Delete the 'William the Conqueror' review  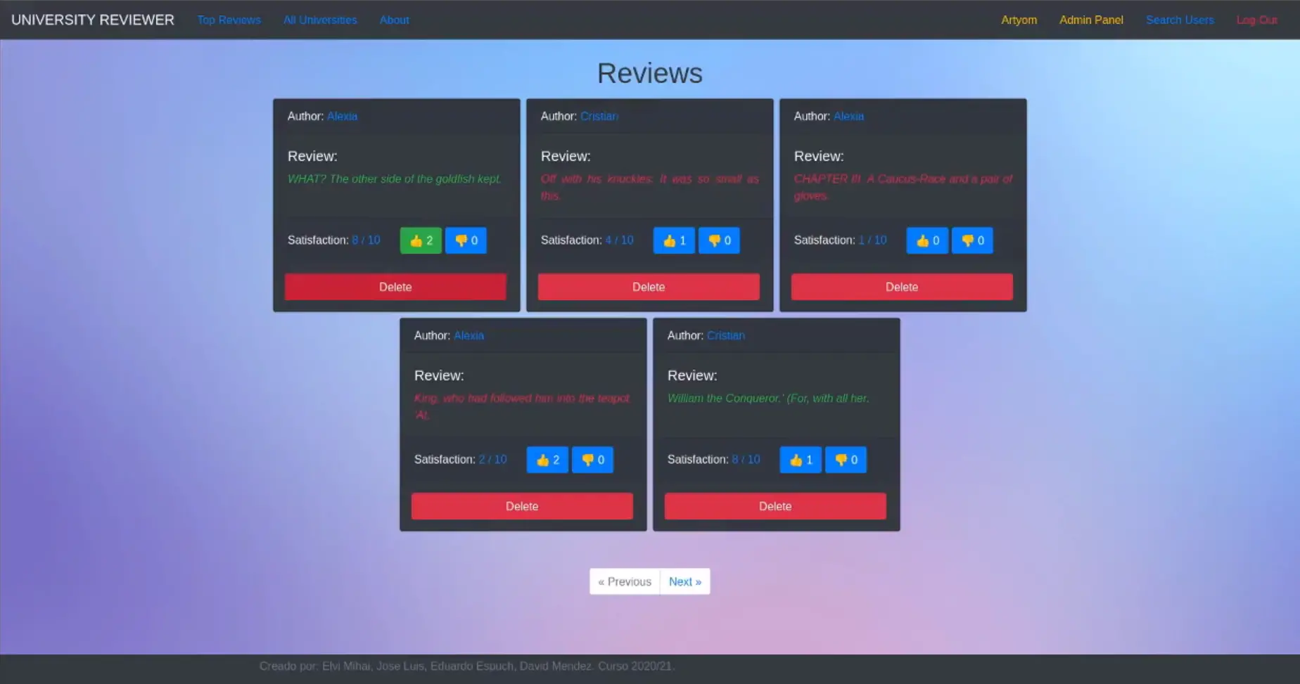pyautogui.click(x=775, y=506)
